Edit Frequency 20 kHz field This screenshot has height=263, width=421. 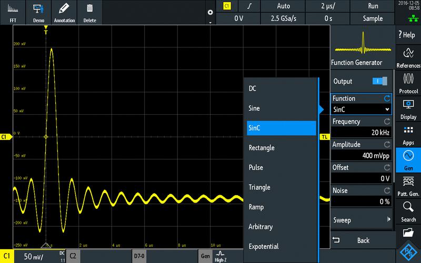tap(361, 133)
